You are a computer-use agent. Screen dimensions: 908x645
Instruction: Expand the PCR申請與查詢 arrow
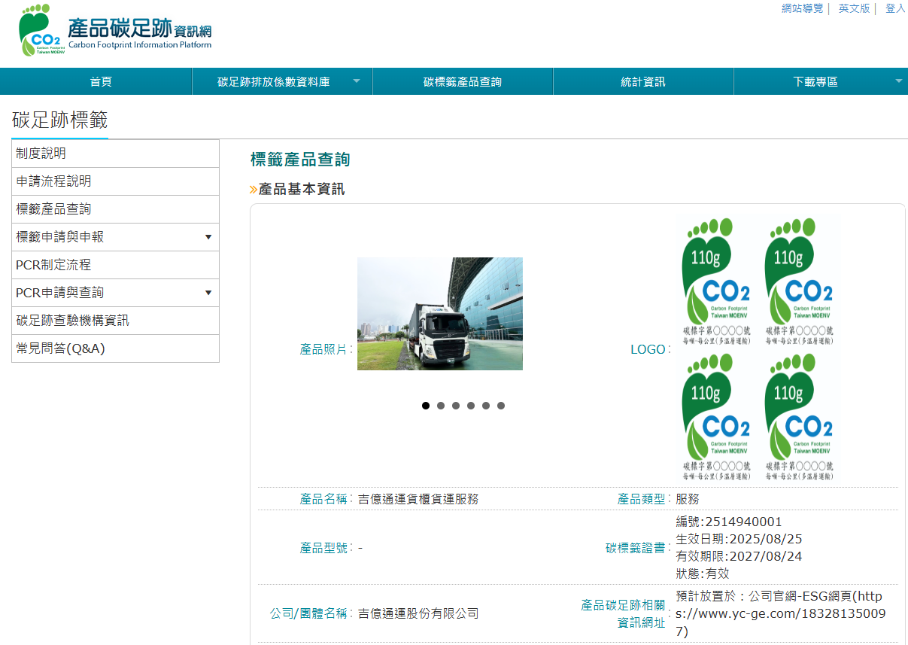[208, 293]
